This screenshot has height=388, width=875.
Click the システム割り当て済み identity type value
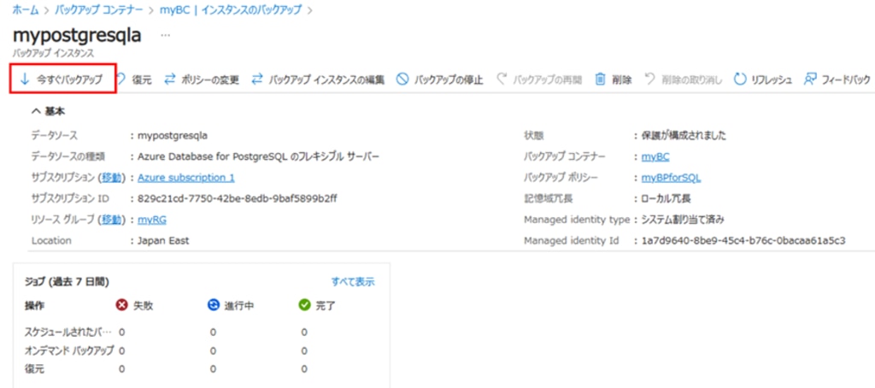683,220
